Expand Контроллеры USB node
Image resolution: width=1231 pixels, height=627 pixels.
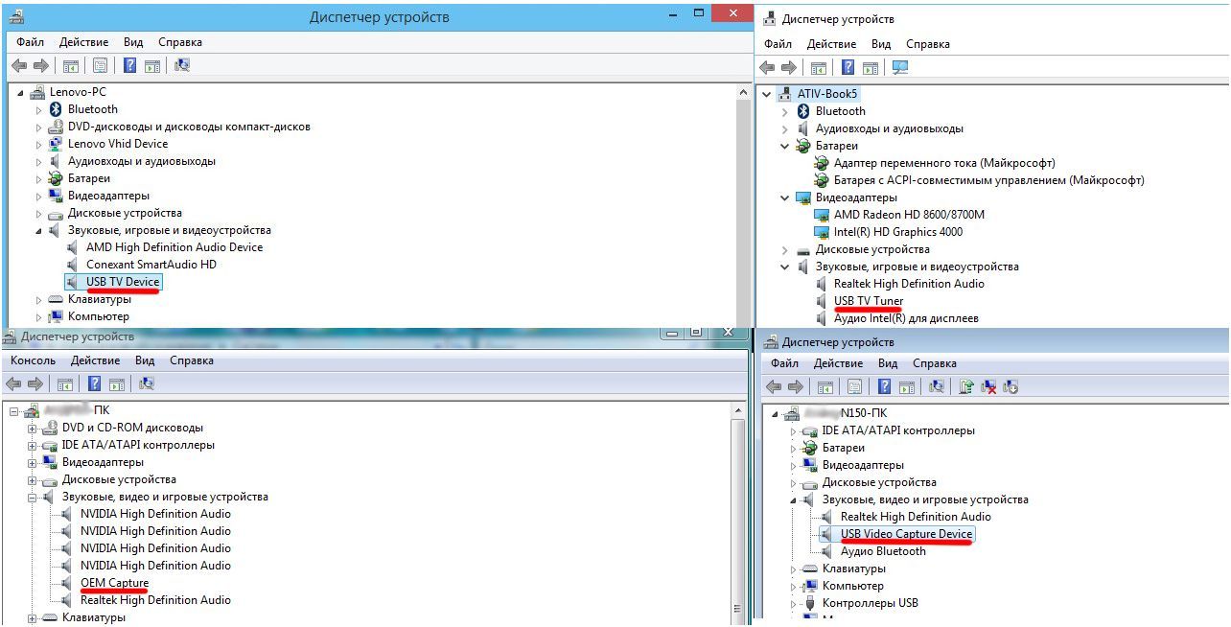coord(792,604)
